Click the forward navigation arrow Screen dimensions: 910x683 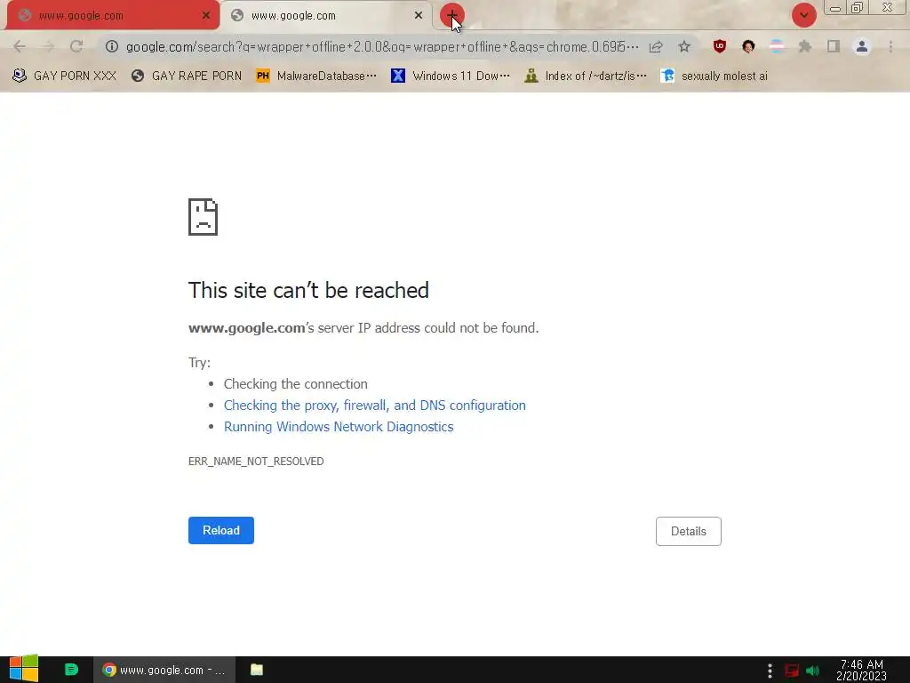(48, 46)
